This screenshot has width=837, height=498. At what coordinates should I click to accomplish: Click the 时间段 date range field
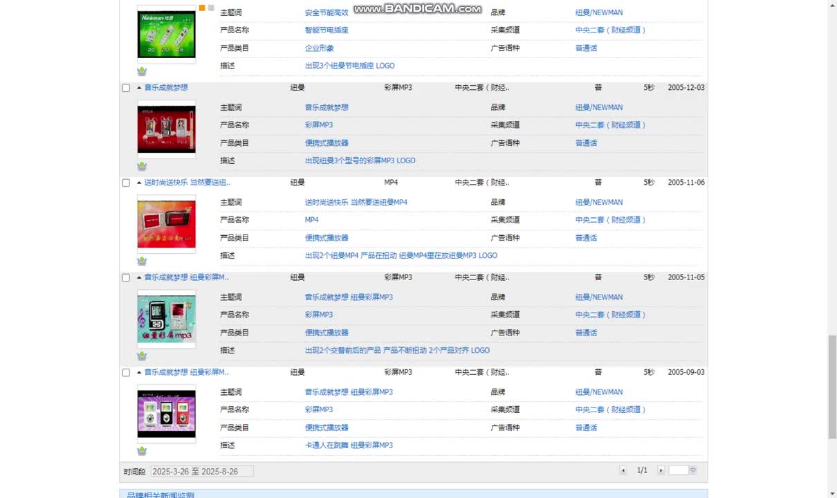tap(202, 471)
